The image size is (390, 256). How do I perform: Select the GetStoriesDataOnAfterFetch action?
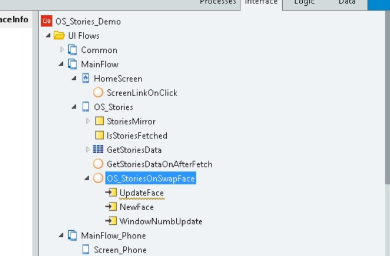[159, 164]
